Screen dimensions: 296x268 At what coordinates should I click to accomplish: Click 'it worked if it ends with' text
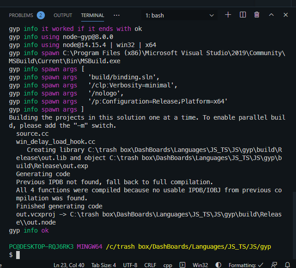coord(86,29)
